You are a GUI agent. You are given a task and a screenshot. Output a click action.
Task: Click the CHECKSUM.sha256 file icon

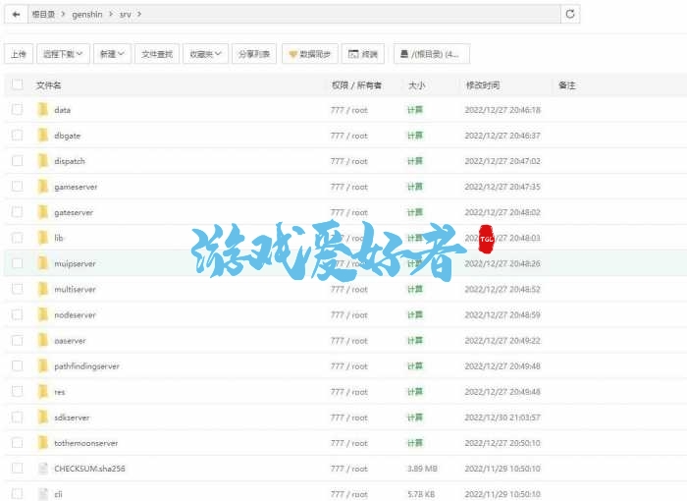[43, 469]
